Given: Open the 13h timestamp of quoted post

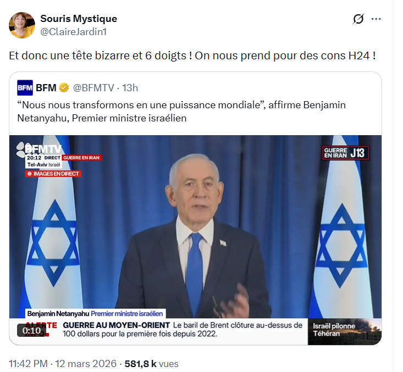Looking at the screenshot, I should coord(130,88).
